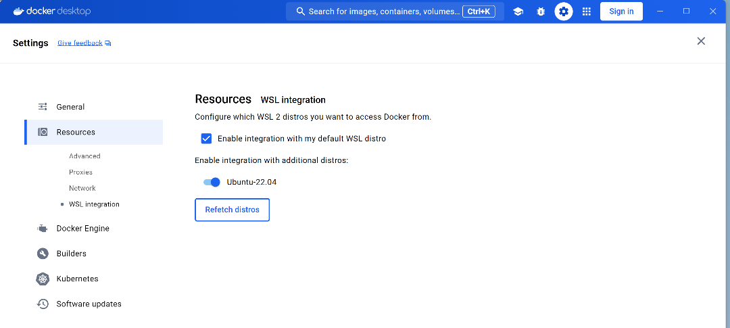This screenshot has width=730, height=328.
Task: Click 'Enable integration with additional distros' text
Action: click(272, 160)
